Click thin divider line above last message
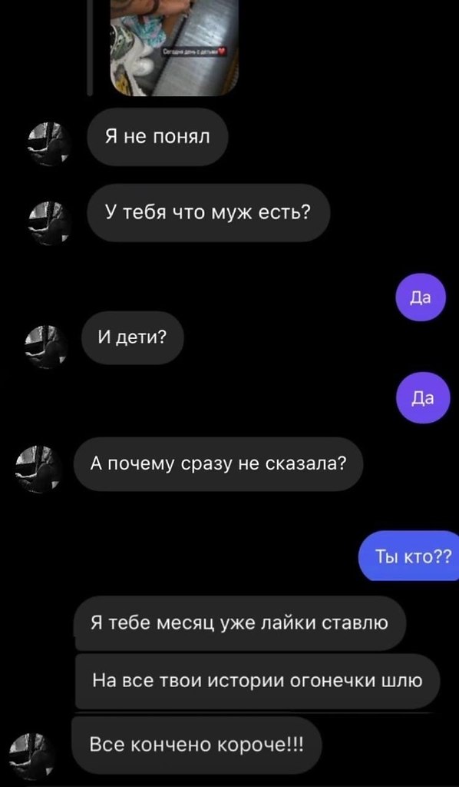 pyautogui.click(x=253, y=712)
